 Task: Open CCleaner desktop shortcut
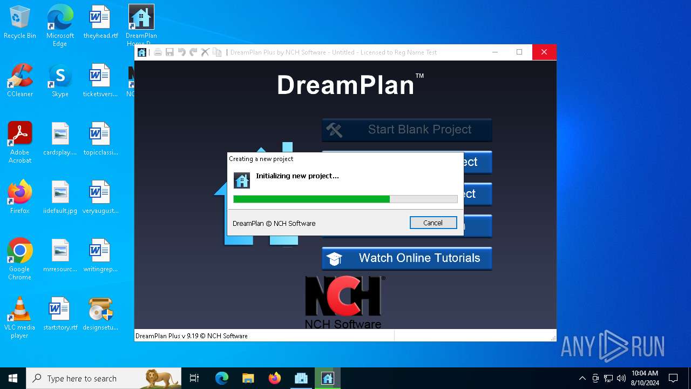pyautogui.click(x=20, y=81)
